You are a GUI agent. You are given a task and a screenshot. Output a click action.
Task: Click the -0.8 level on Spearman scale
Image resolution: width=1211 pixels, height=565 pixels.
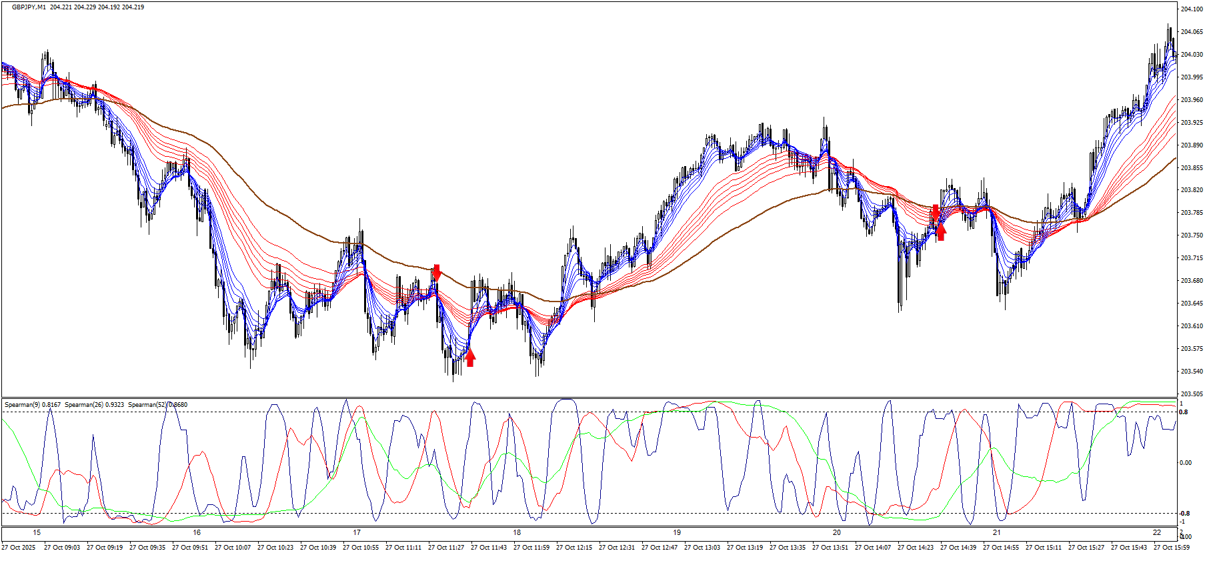[x=1184, y=514]
